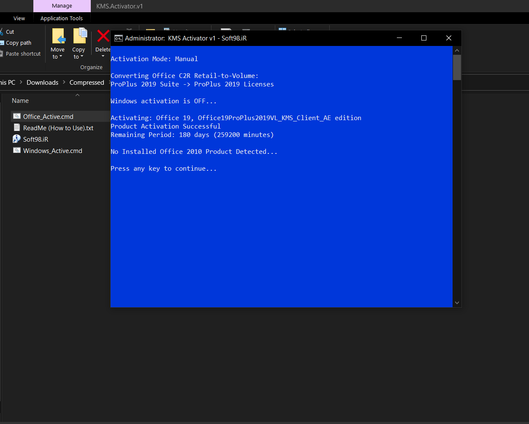Select the Office_Active.cmd file icon

17,116
